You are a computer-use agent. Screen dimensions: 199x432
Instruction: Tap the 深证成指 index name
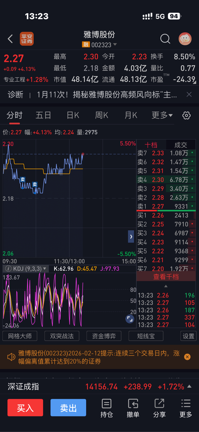coord(23,386)
